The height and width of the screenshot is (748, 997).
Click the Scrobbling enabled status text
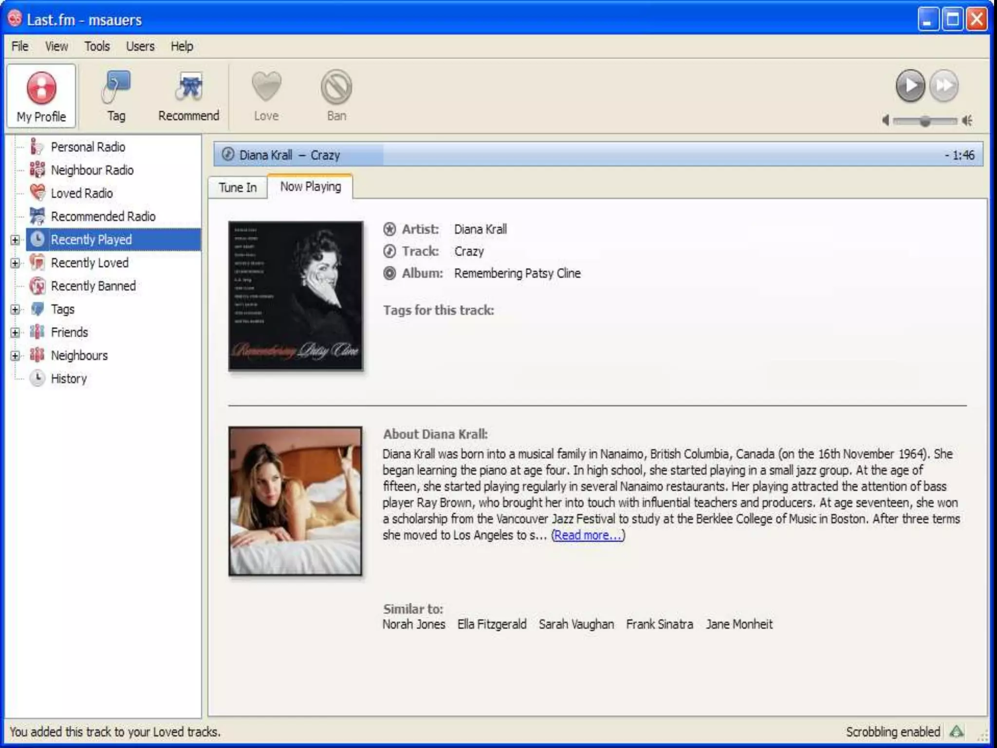893,732
